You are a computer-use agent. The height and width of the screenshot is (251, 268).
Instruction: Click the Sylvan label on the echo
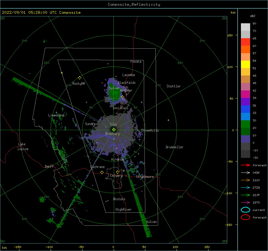coord(114,88)
